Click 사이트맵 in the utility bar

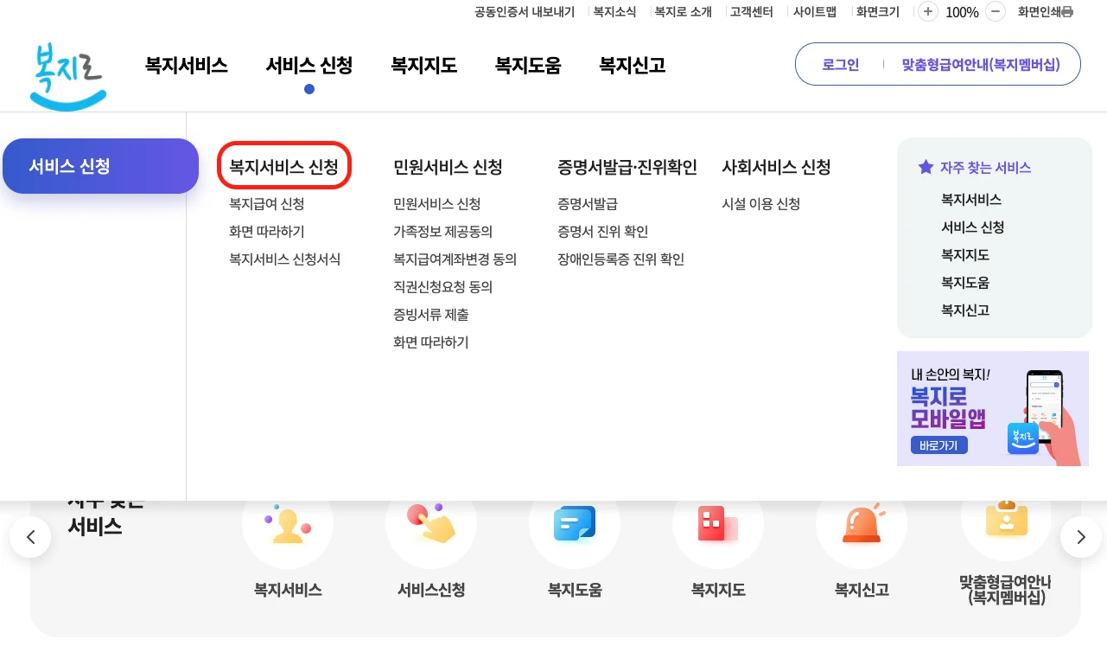click(x=815, y=12)
